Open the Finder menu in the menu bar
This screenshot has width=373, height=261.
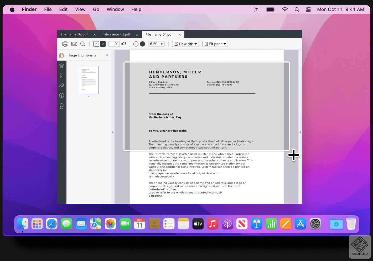(x=29, y=9)
